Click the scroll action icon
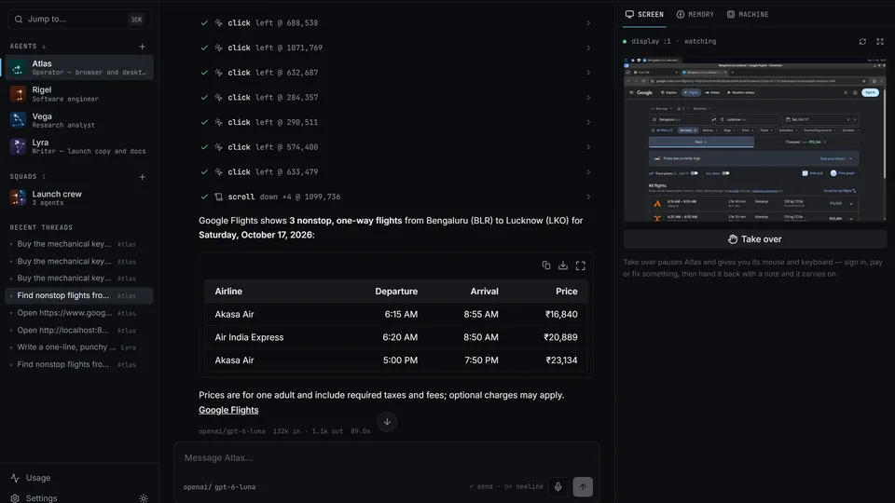The height and width of the screenshot is (503, 895). pyautogui.click(x=218, y=197)
